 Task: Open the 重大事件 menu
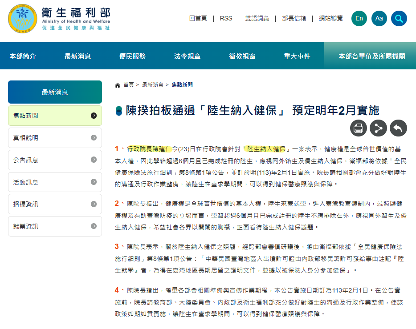[297, 56]
